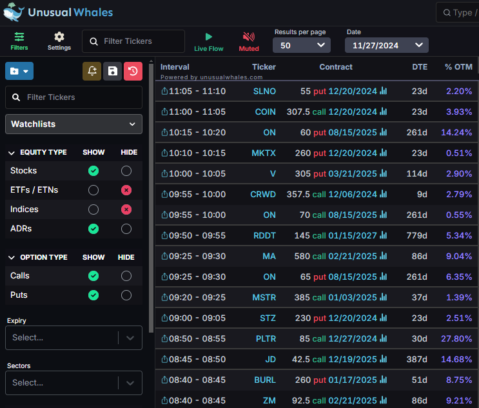
Task: Sort by Ticker column header
Action: point(264,67)
